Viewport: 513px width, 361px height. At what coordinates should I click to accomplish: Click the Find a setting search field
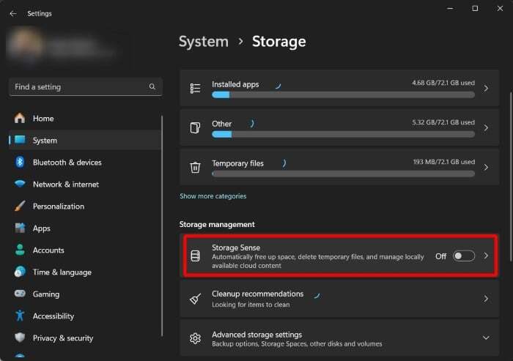pos(86,87)
